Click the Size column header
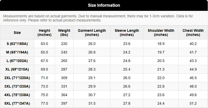 17,33
